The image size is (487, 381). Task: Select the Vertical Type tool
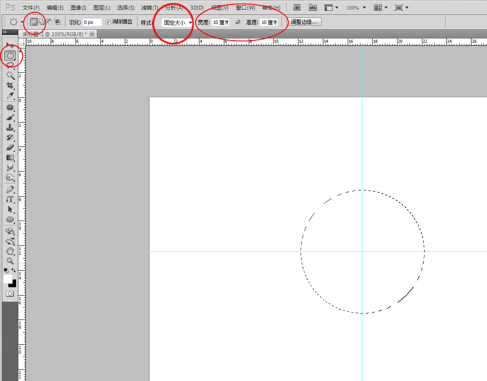point(10,199)
